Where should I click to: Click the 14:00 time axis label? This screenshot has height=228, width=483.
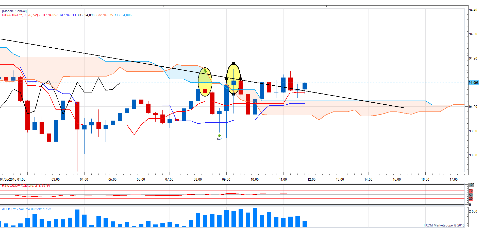368,180
